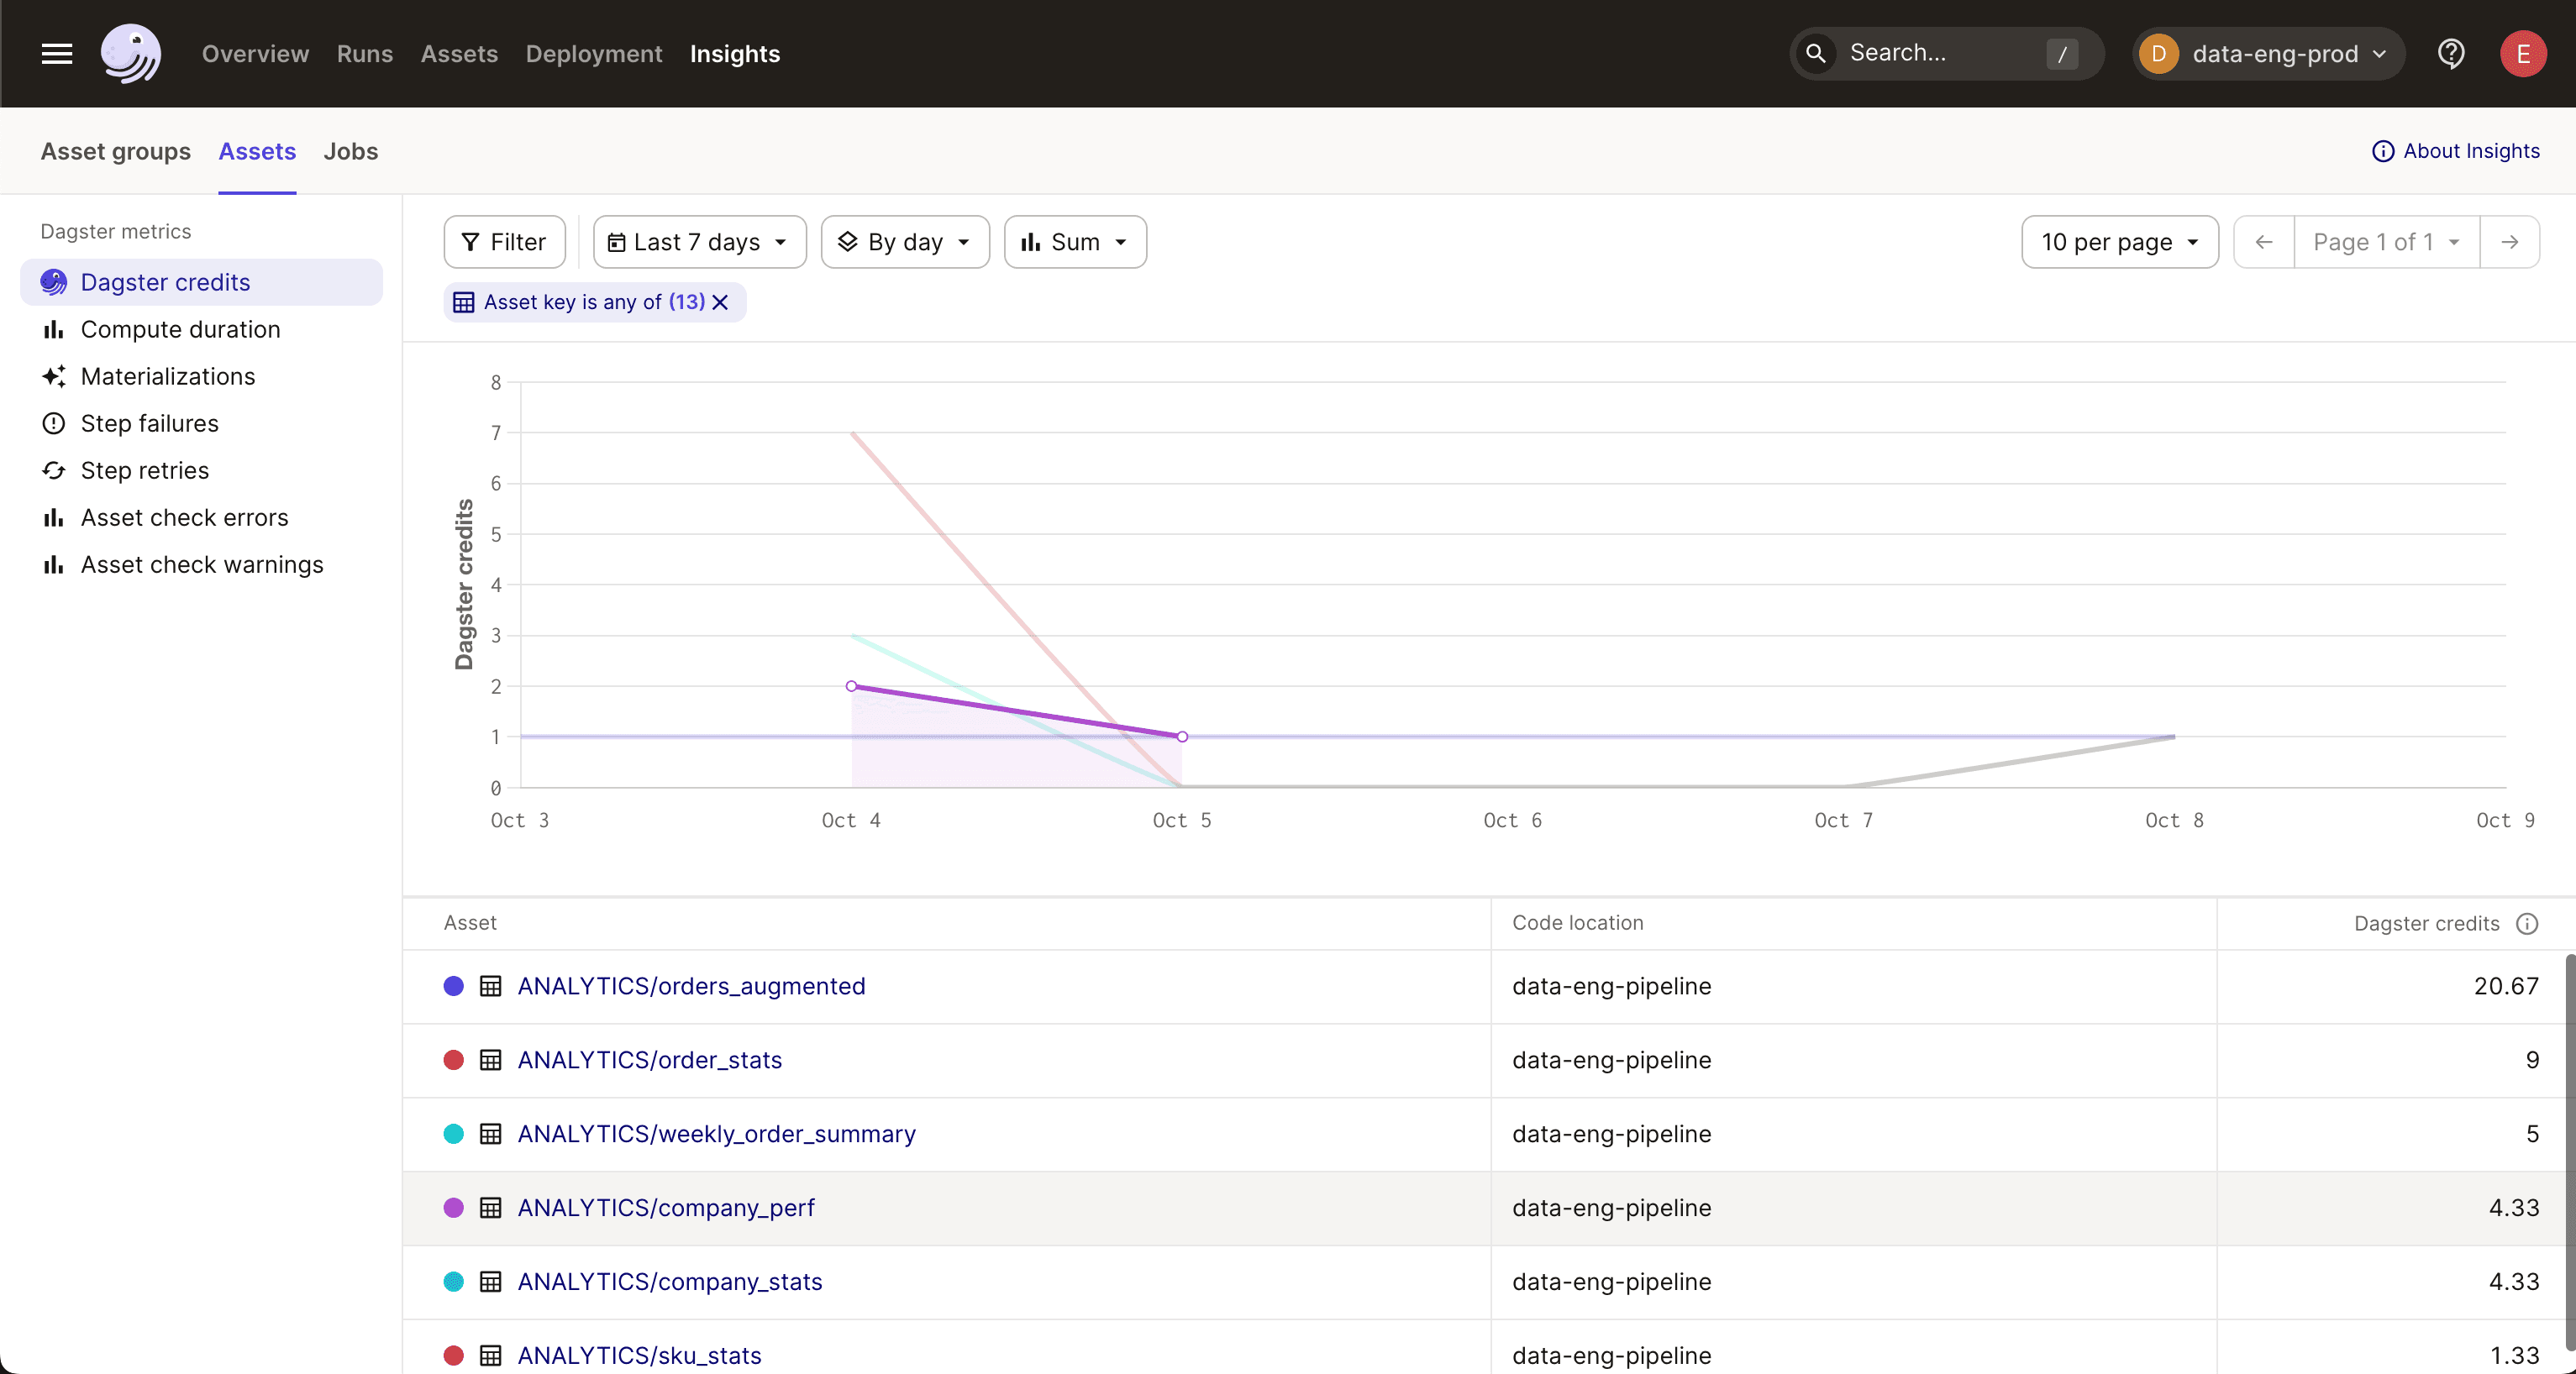
Task: Select the Materializations metric
Action: coord(167,375)
